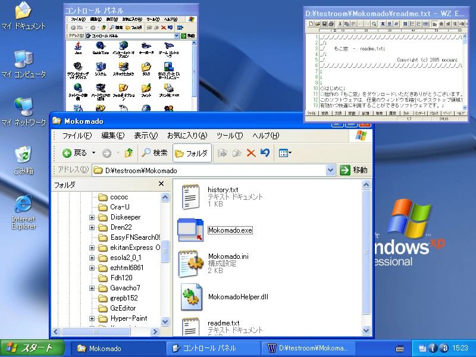The image size is (476, 357).
Task: Click the magnifier find icon in WZ Editor
Action: coord(374,24)
